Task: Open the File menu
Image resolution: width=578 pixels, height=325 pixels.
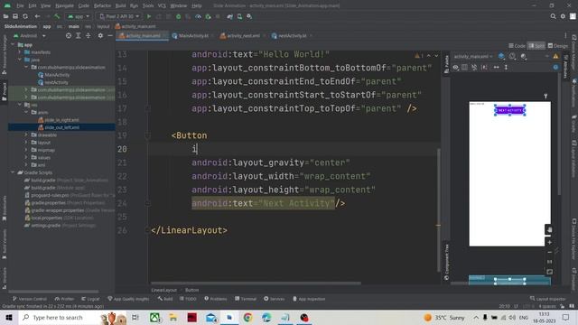Action: (x=20, y=5)
